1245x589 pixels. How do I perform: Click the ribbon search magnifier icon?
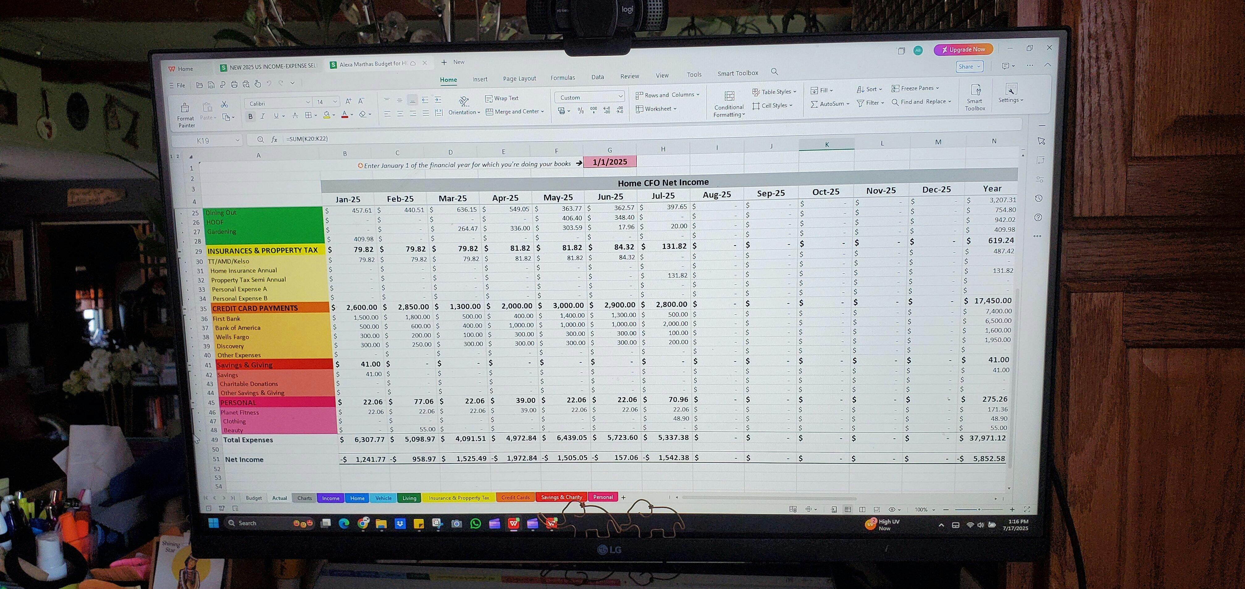774,72
